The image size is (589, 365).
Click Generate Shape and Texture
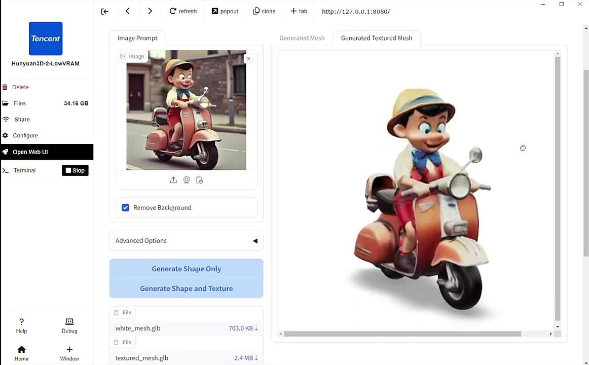point(187,288)
